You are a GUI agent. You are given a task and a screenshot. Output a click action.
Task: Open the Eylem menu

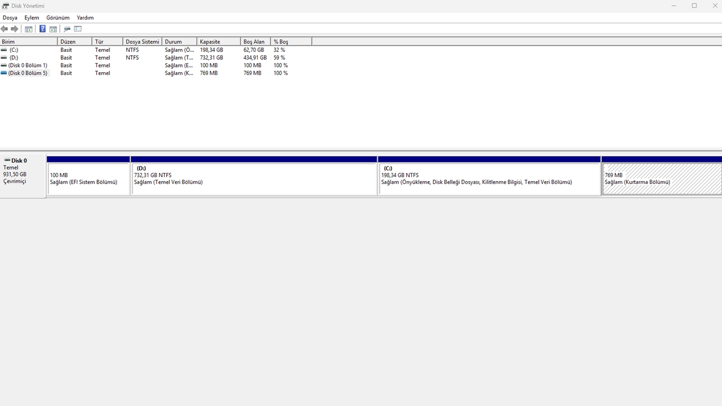click(x=32, y=17)
